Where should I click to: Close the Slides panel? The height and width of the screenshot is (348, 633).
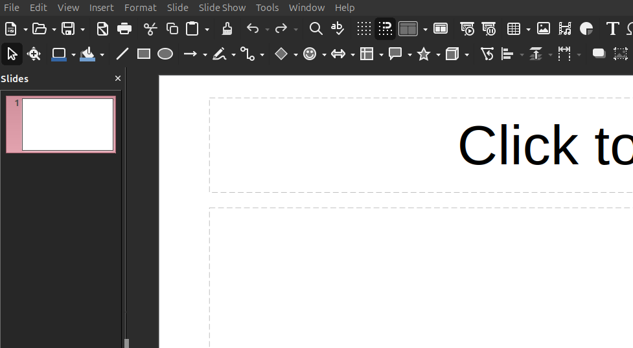point(118,78)
